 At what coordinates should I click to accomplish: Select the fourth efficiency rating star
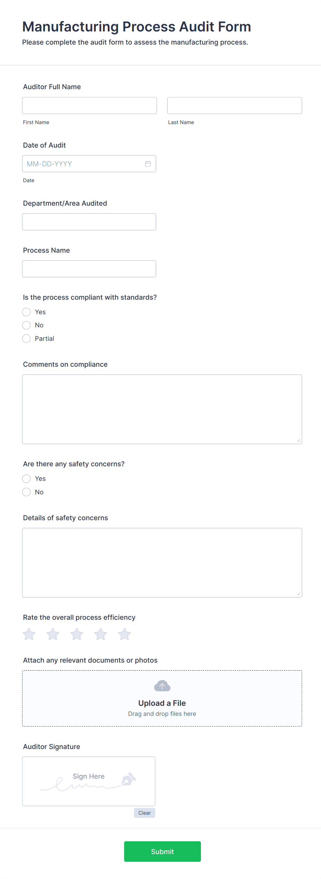(x=100, y=634)
